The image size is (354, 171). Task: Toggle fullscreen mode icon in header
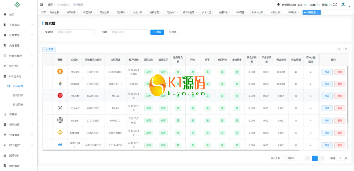click(335, 4)
